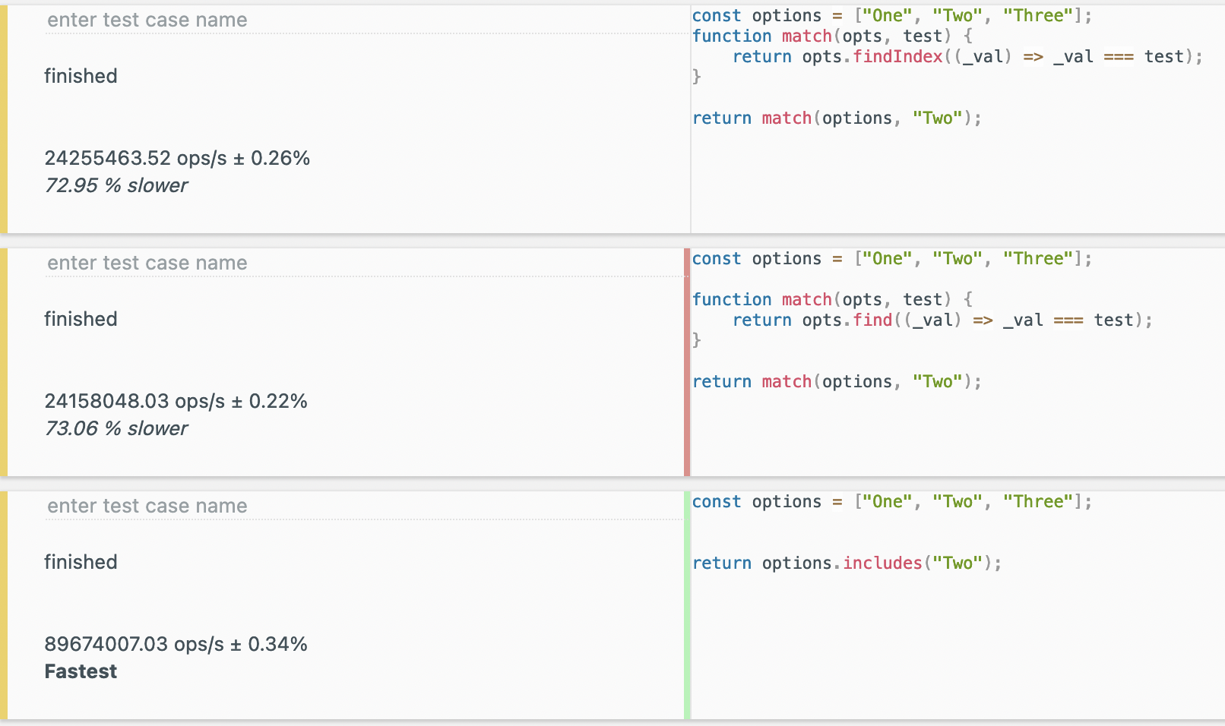The image size is (1225, 726).
Task: Click the 72.95 % slower result text
Action: tap(116, 185)
